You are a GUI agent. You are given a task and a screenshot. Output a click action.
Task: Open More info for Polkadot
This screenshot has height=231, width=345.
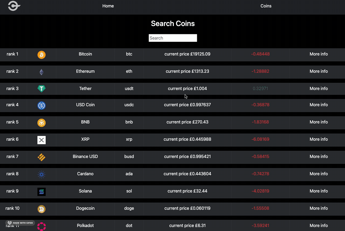click(319, 225)
